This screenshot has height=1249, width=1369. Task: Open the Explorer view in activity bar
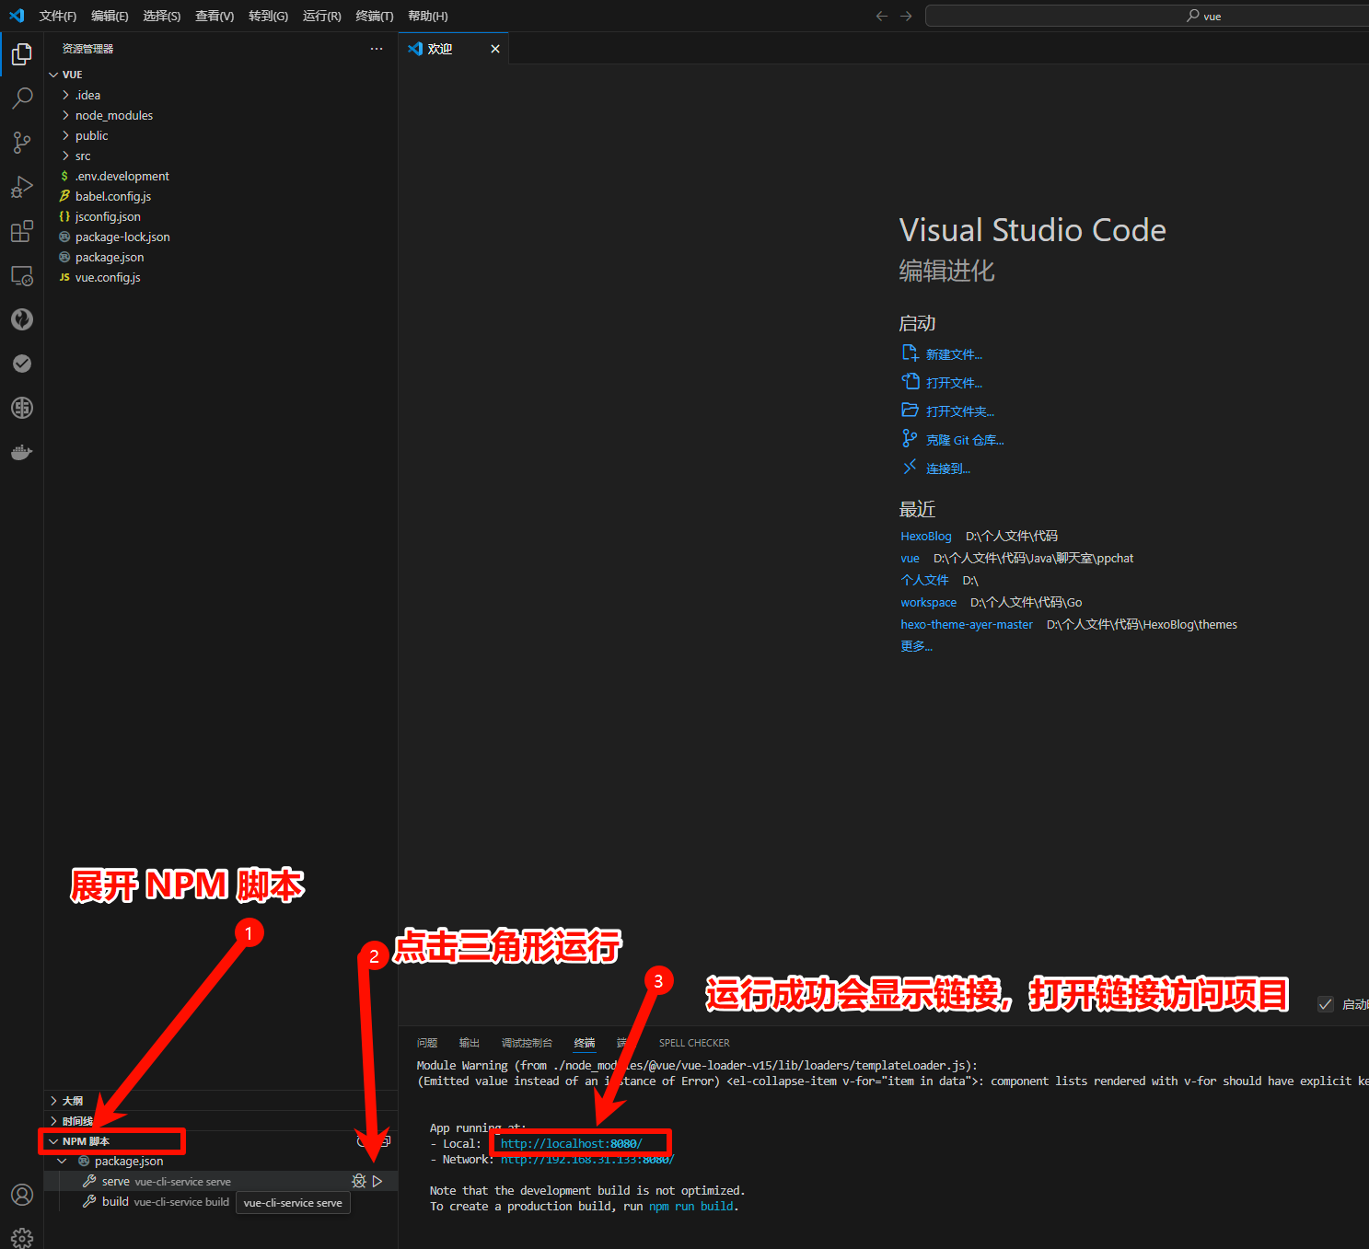22,54
